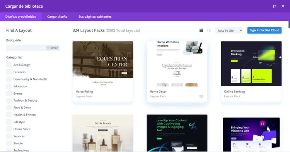The width and height of the screenshot is (290, 152).
Task: Close the Cargar de biblioteca dialog
Action: pos(283,6)
